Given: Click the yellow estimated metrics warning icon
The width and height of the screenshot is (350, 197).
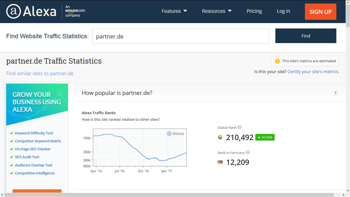Looking at the screenshot, I should 277,61.
